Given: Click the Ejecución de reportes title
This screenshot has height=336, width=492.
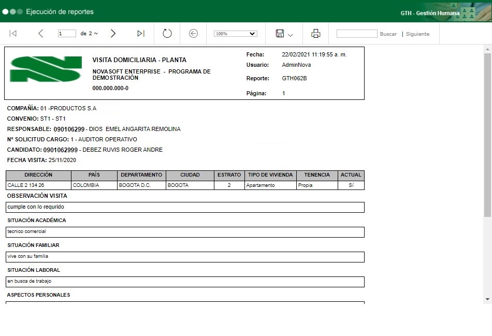Looking at the screenshot, I should tap(60, 11).
